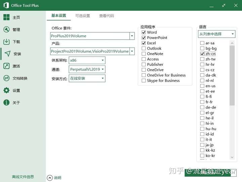
Task: Enable the OneDrive for Business checkbox
Action: pos(144,75)
